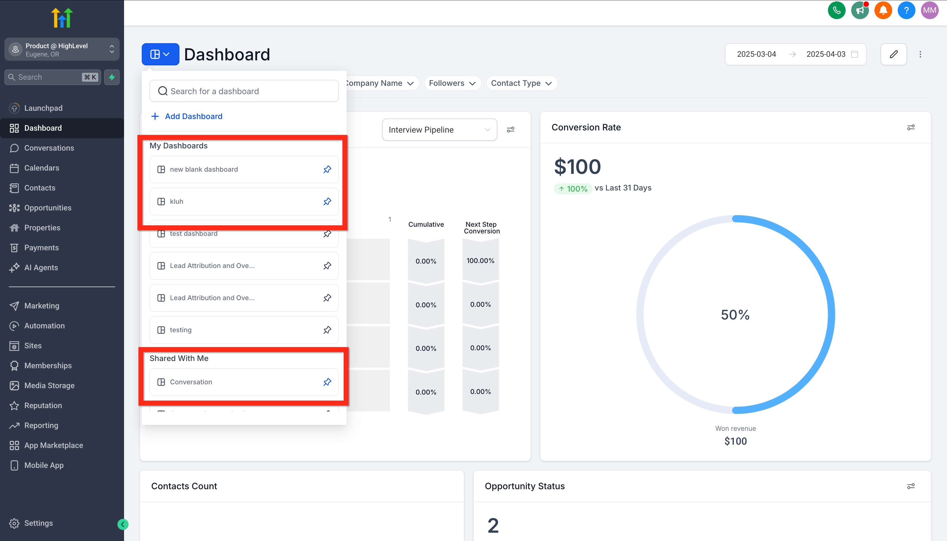Unpin the 'new blank dashboard' entry
This screenshot has height=541, width=947.
[x=327, y=169]
